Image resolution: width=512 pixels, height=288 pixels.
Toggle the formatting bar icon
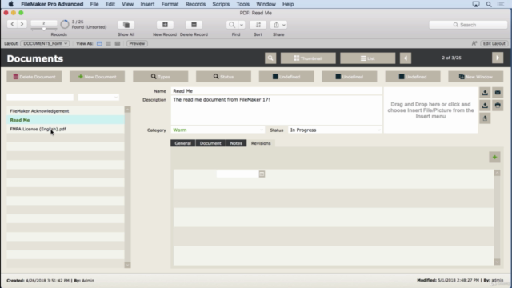click(x=474, y=43)
